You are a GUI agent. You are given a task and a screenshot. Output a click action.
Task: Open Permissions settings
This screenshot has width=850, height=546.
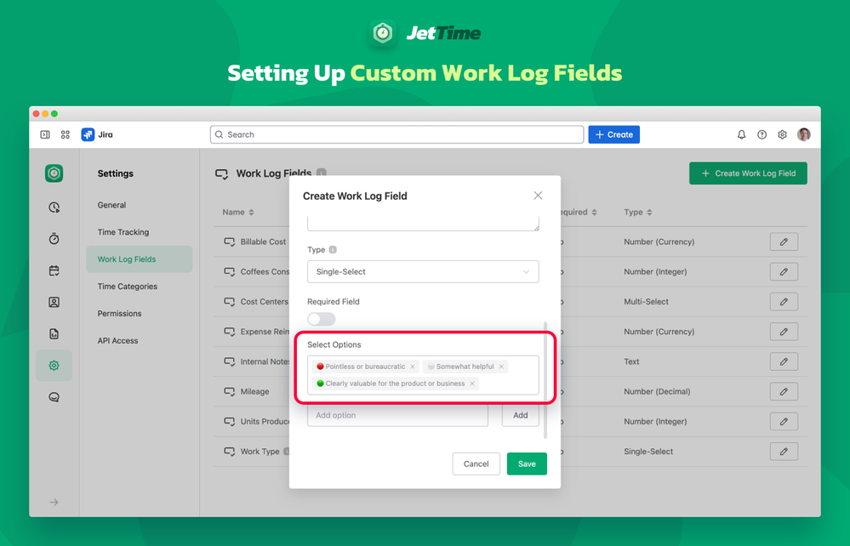(x=119, y=313)
